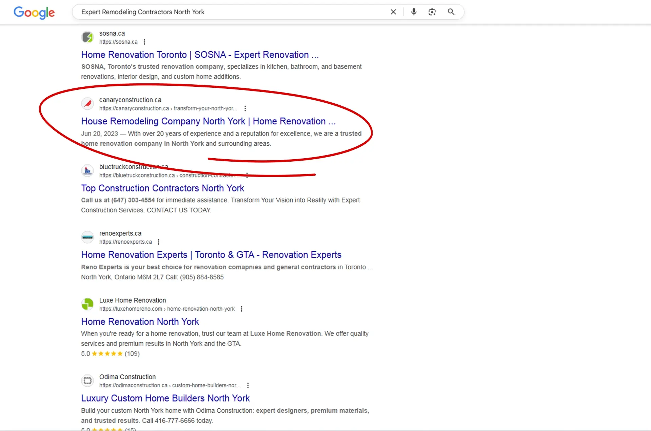Click the canaryconstruction.ca red bird favicon
This screenshot has height=431, width=651.
[87, 104]
